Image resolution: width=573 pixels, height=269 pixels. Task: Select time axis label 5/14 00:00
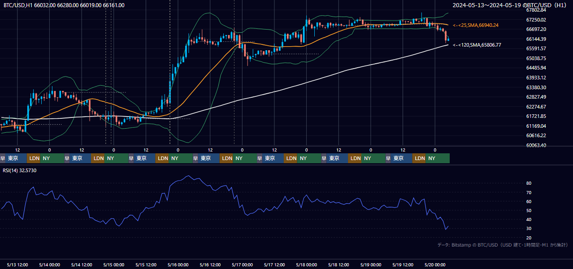[50, 265]
